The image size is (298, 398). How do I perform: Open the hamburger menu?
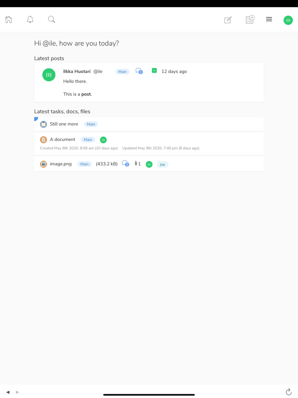click(x=269, y=19)
